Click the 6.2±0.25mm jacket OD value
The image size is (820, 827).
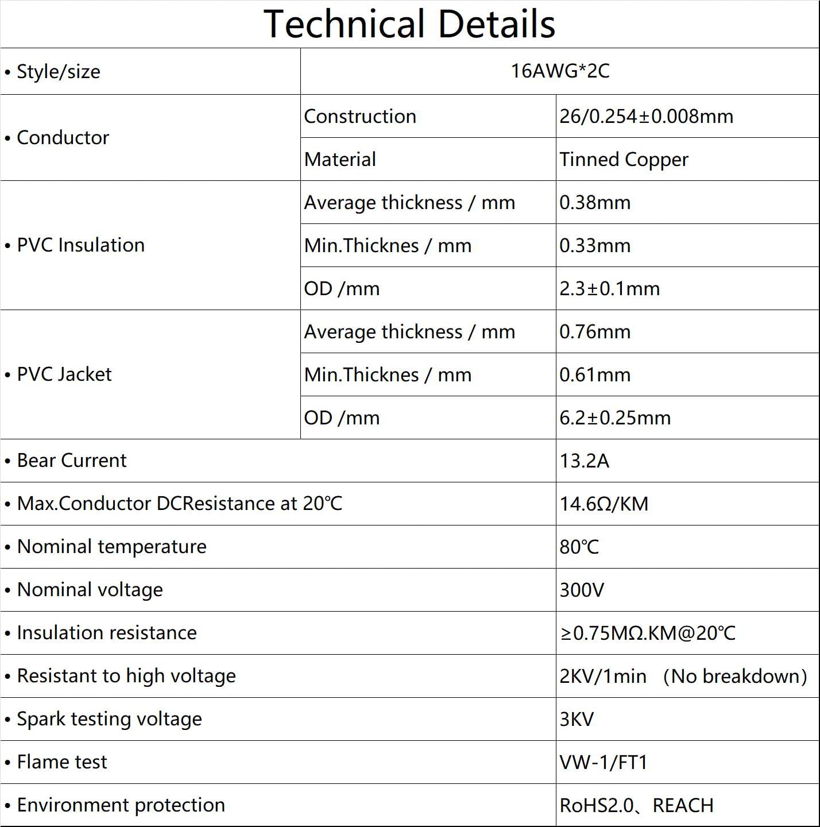point(615,418)
